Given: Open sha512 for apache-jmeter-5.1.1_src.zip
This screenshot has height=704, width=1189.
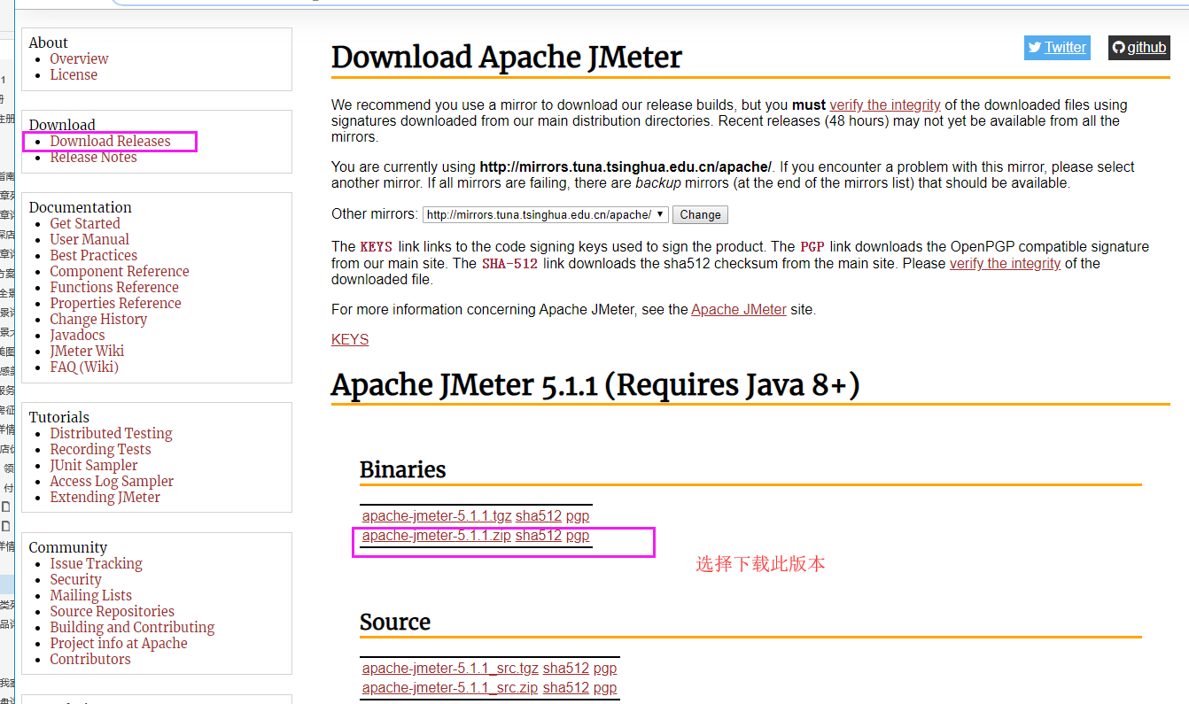Looking at the screenshot, I should click(x=566, y=687).
